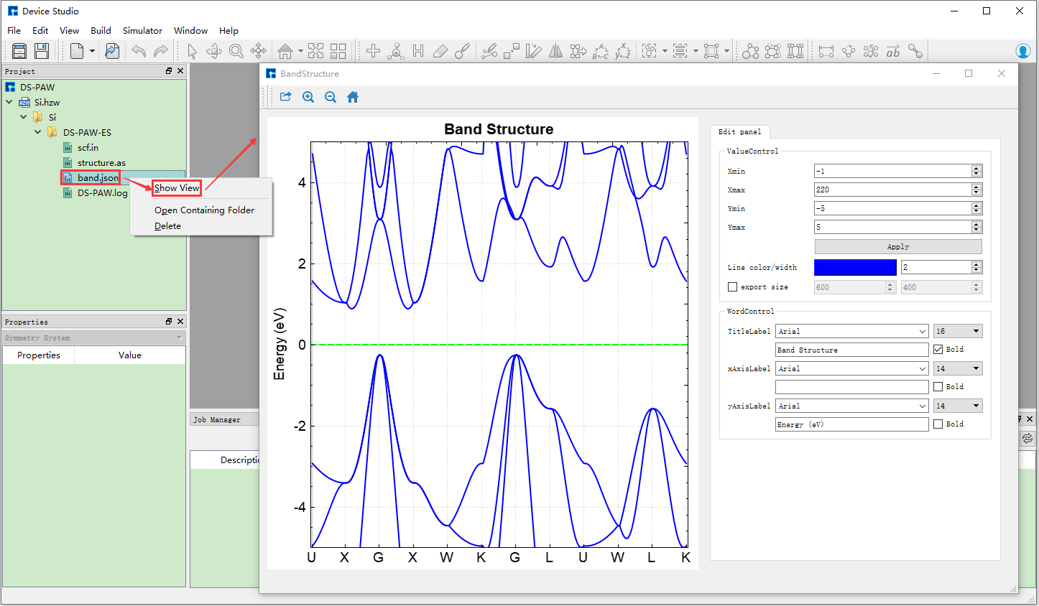Click the undo arrow in main toolbar
Screen dimensions: 1039x606
click(x=139, y=51)
